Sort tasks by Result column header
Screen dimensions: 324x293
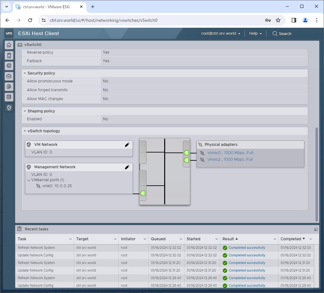point(228,239)
